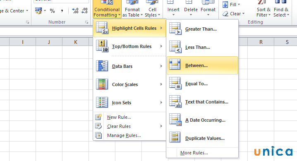Select Equal To... rule
This screenshot has height=161, width=297.
click(202, 84)
